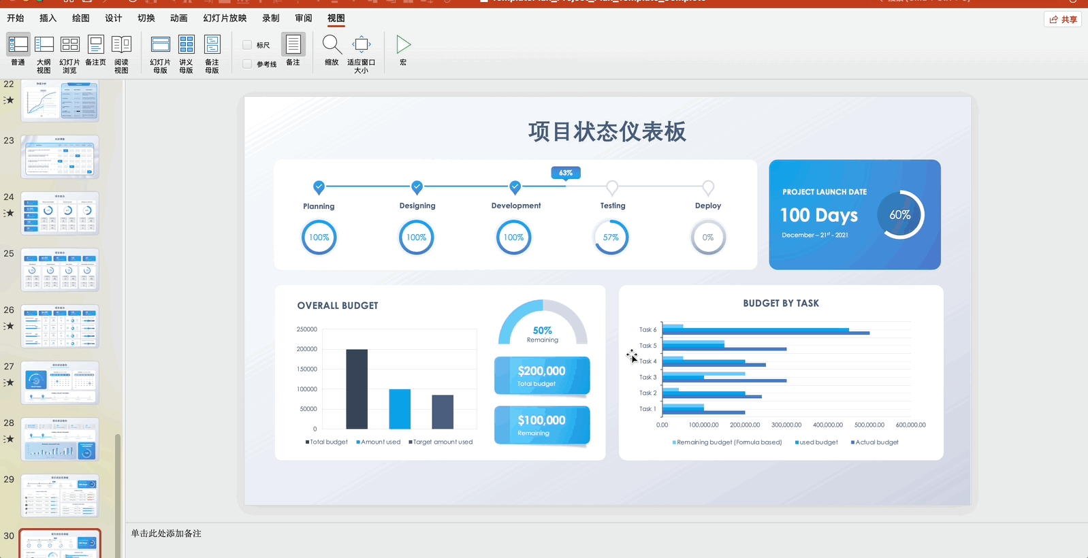Screen dimensions: 1088x558
Task: Open Slide Master (幻灯片母版)
Action: (161, 54)
